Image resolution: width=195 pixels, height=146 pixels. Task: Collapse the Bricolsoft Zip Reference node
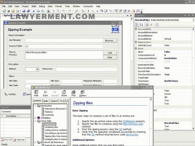click(35, 142)
